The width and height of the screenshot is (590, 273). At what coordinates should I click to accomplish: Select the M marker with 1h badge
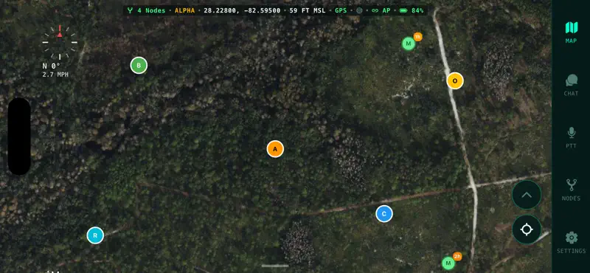point(409,44)
